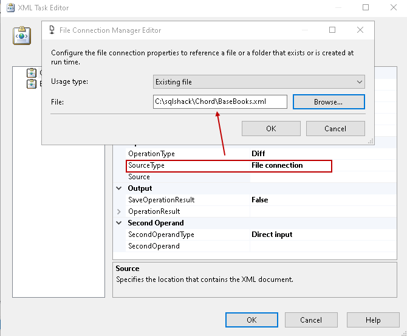Screen dimensions: 407x336
Task: Click the large XML task icon
Action: click(22, 35)
